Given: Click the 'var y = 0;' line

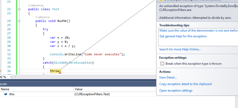Looking at the screenshot, I should point(59,42).
